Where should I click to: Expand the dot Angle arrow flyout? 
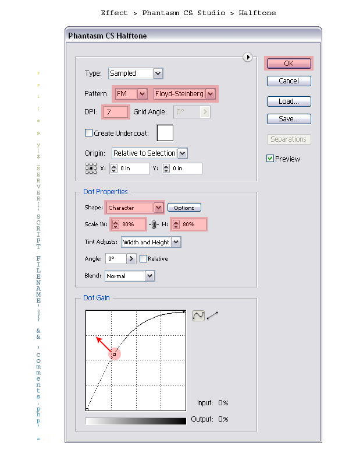click(131, 258)
